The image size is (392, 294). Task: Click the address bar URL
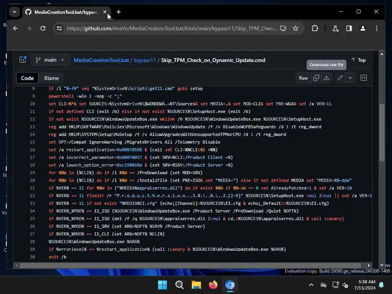tap(172, 28)
